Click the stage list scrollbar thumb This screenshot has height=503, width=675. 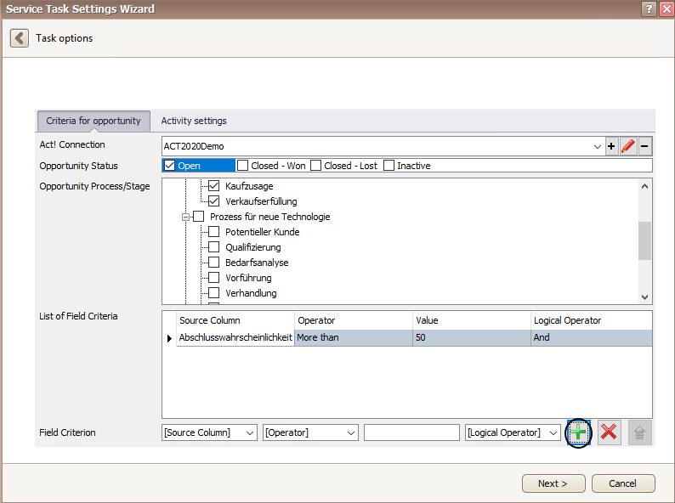pos(644,240)
